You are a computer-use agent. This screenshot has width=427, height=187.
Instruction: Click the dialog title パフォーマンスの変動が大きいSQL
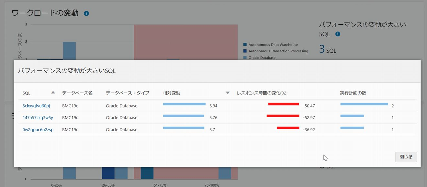tap(67, 71)
